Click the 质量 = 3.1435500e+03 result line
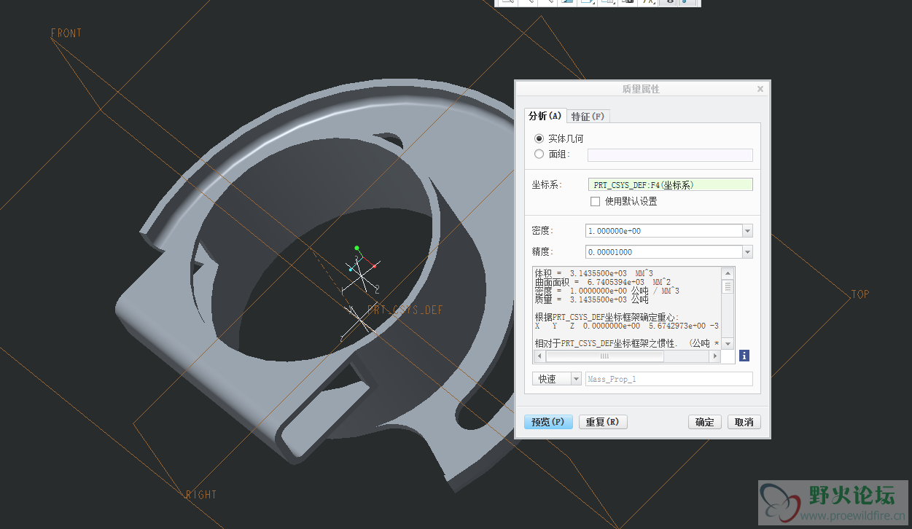 (x=591, y=300)
